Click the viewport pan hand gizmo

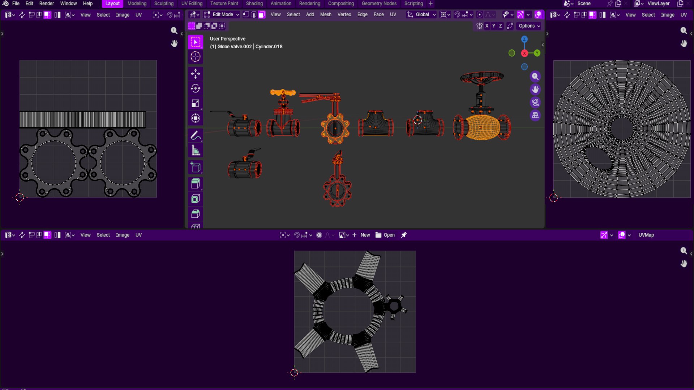tap(535, 90)
